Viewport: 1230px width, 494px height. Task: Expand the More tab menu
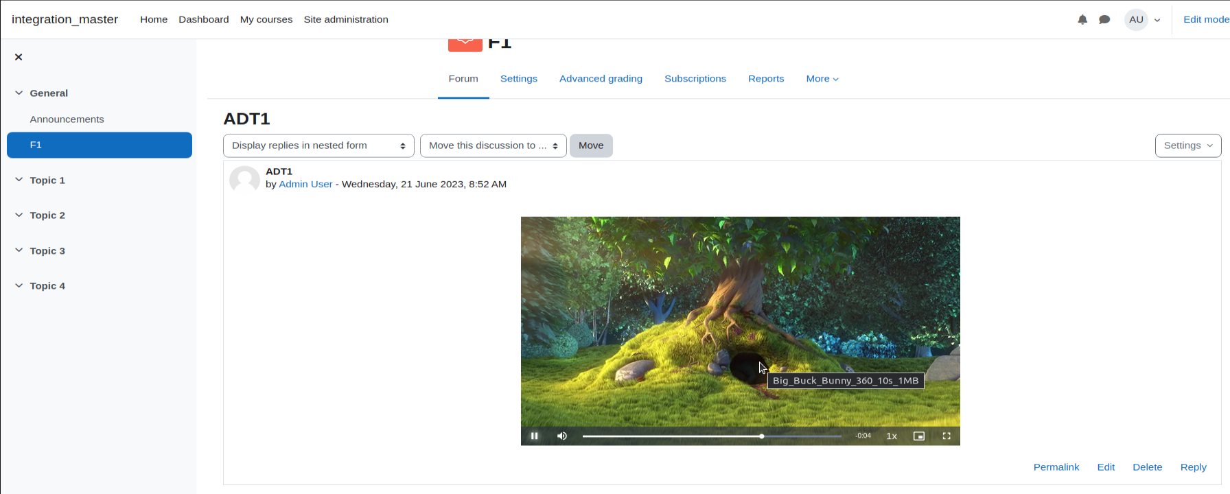[822, 78]
